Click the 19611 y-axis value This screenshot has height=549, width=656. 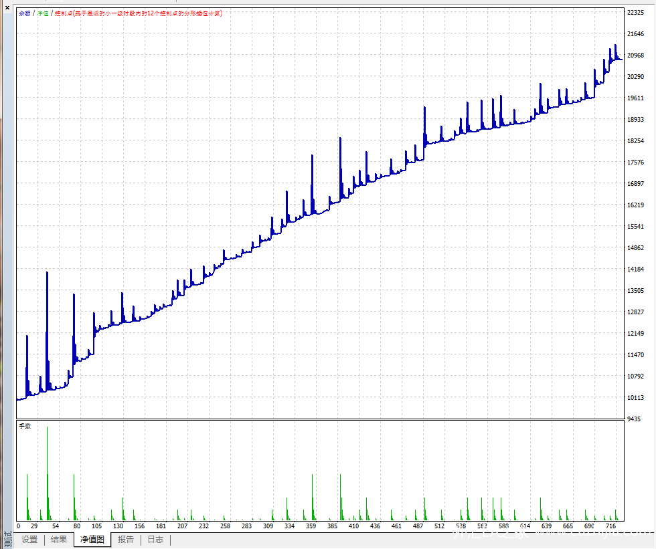(x=635, y=98)
